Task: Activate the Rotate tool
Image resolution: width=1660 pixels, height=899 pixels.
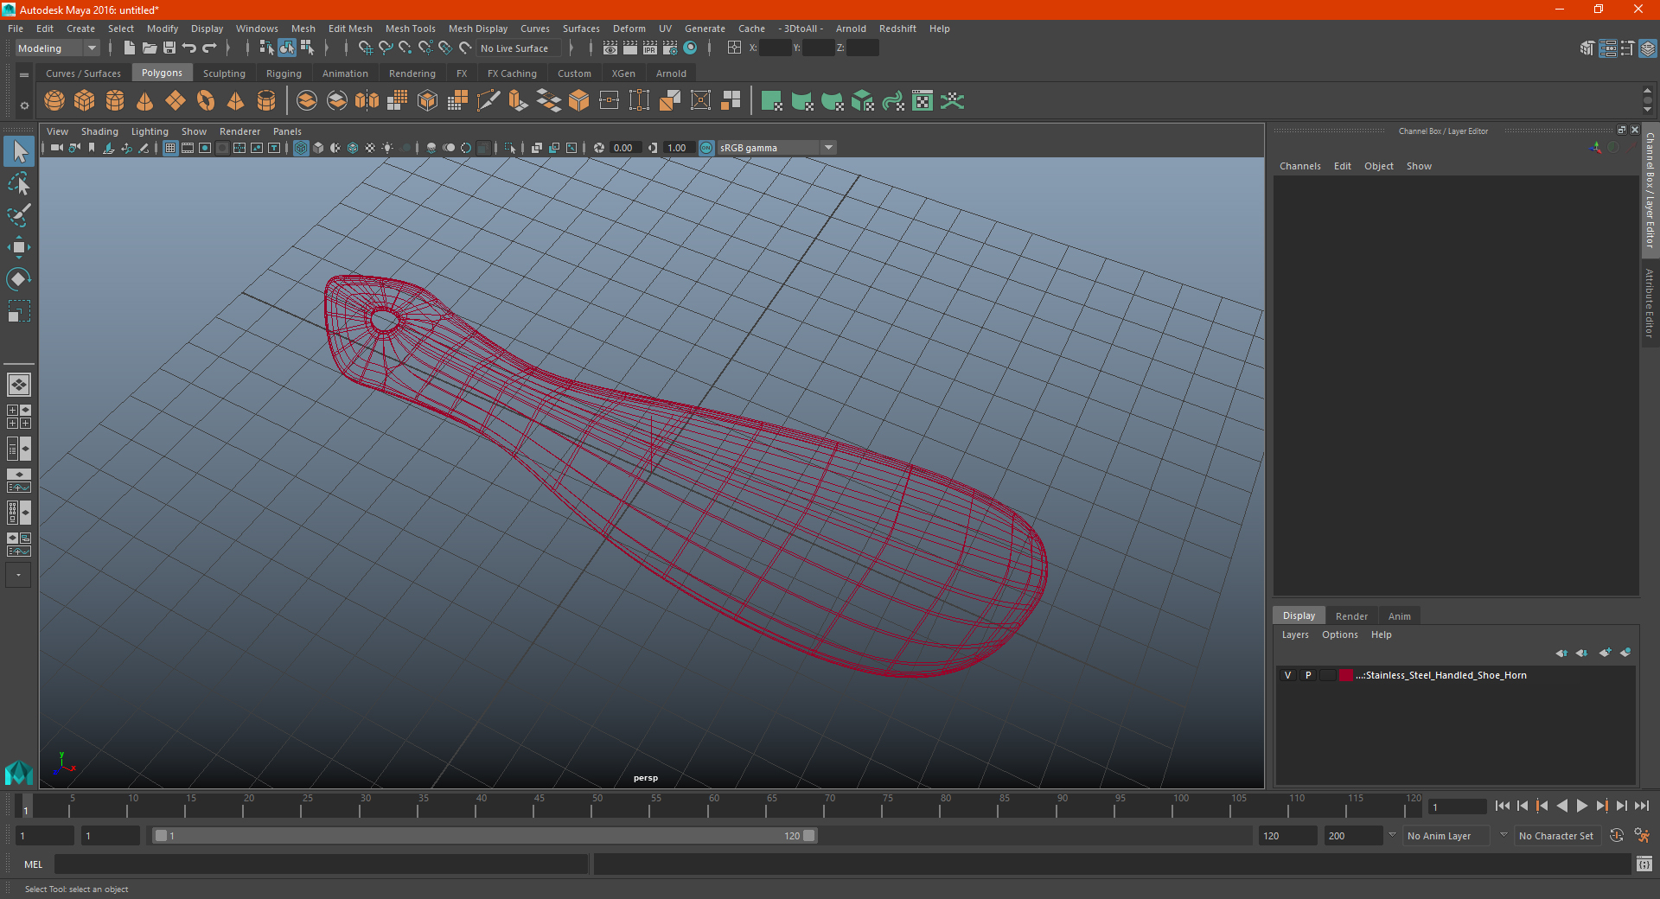Action: click(18, 278)
